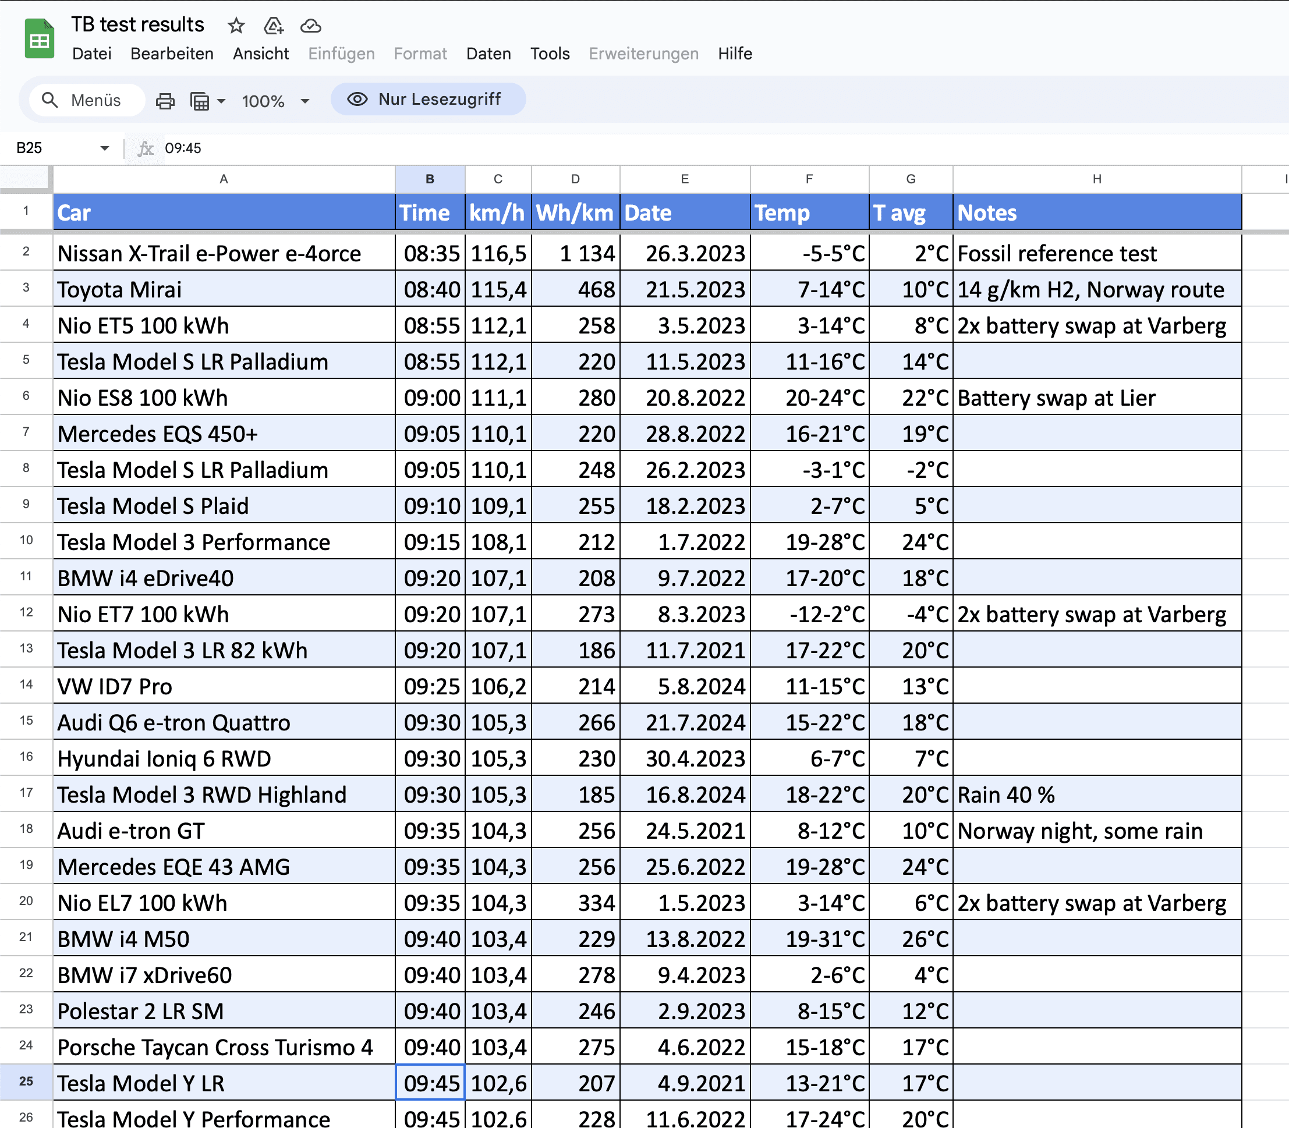Click the print icon
1289x1128 pixels.
165,101
